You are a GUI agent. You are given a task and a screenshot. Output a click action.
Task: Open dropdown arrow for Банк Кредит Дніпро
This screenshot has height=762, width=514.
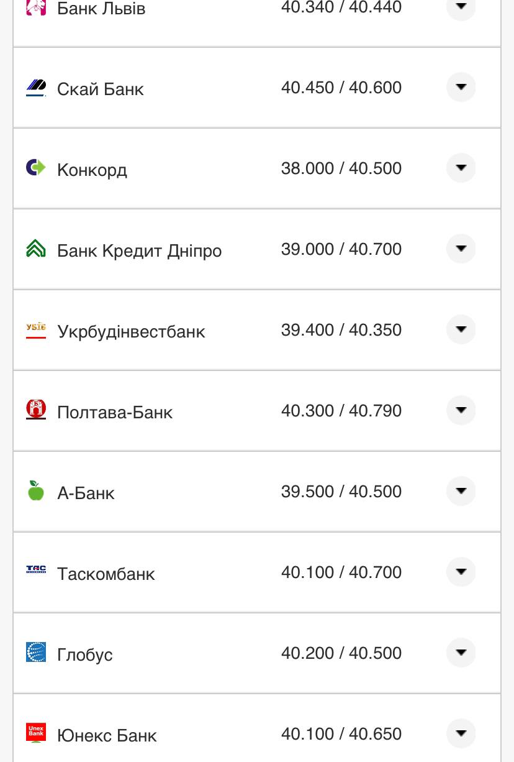click(461, 249)
